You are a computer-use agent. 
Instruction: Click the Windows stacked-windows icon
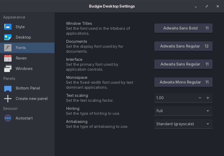[8, 69]
